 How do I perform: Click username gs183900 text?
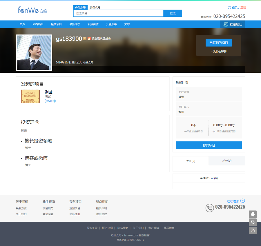[69, 39]
